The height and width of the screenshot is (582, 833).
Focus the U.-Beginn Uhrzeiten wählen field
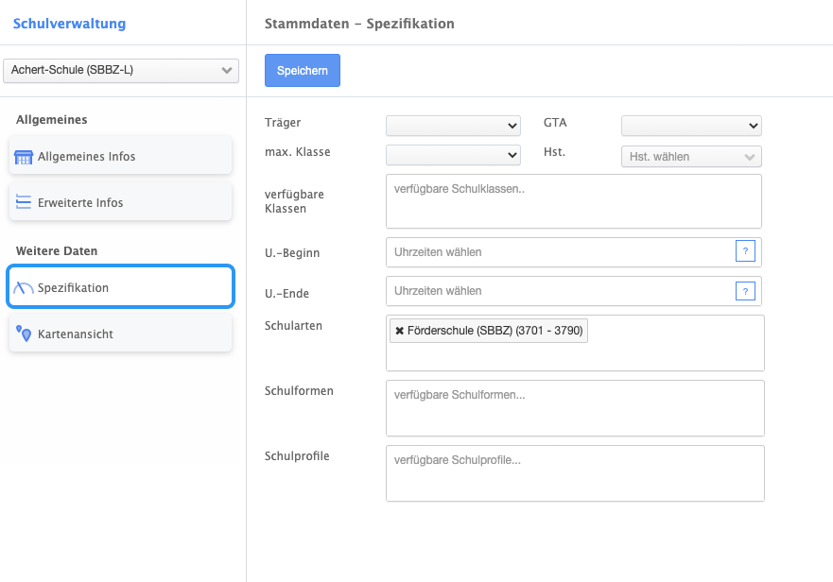coord(560,252)
